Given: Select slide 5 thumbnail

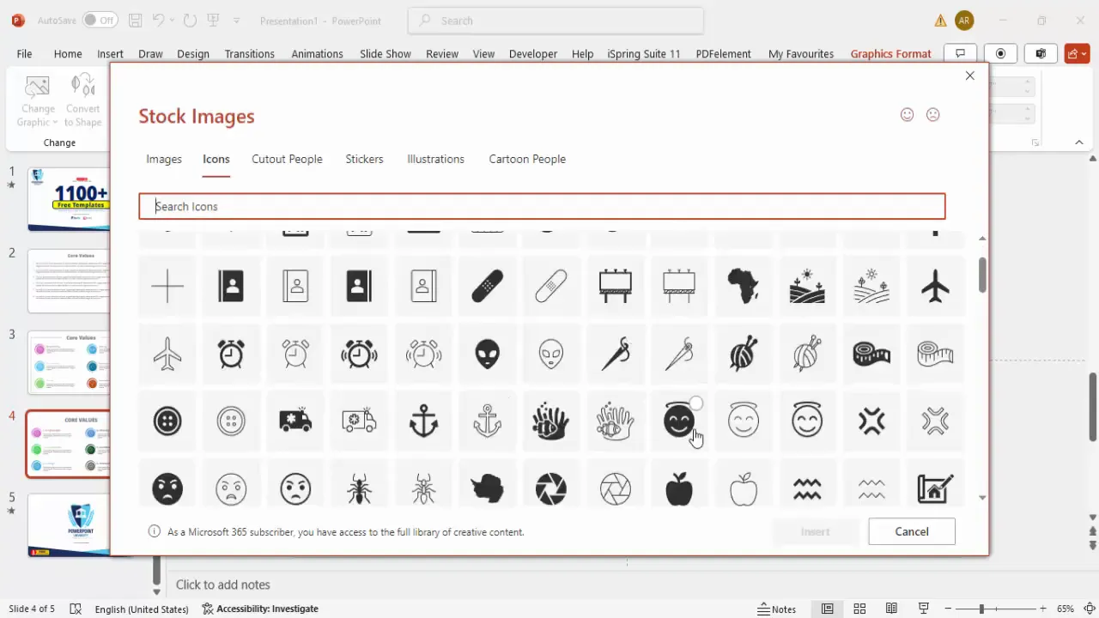Looking at the screenshot, I should (x=69, y=525).
